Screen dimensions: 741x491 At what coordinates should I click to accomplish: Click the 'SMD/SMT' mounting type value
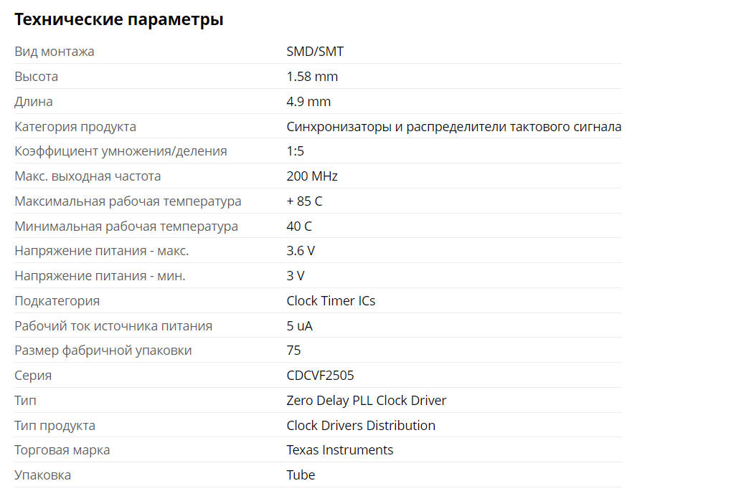coord(315,52)
